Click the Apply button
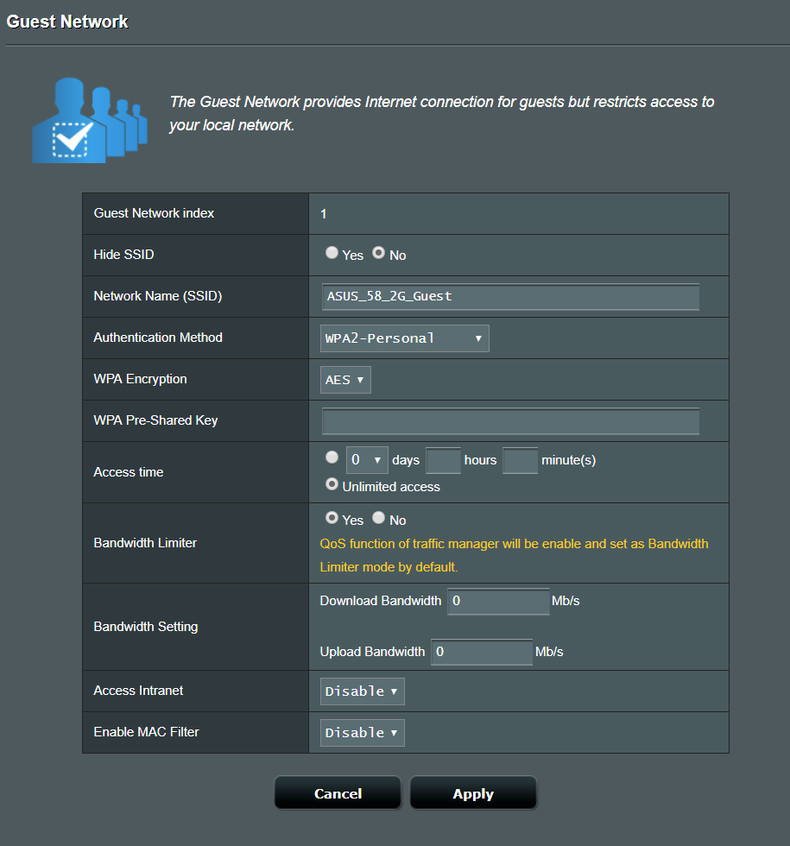The image size is (790, 846). (x=473, y=793)
